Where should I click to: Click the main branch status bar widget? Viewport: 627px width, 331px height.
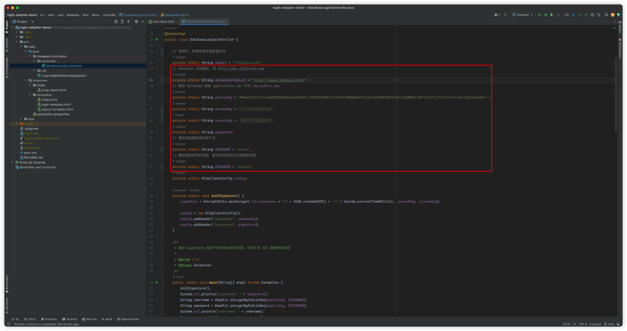coord(609,324)
